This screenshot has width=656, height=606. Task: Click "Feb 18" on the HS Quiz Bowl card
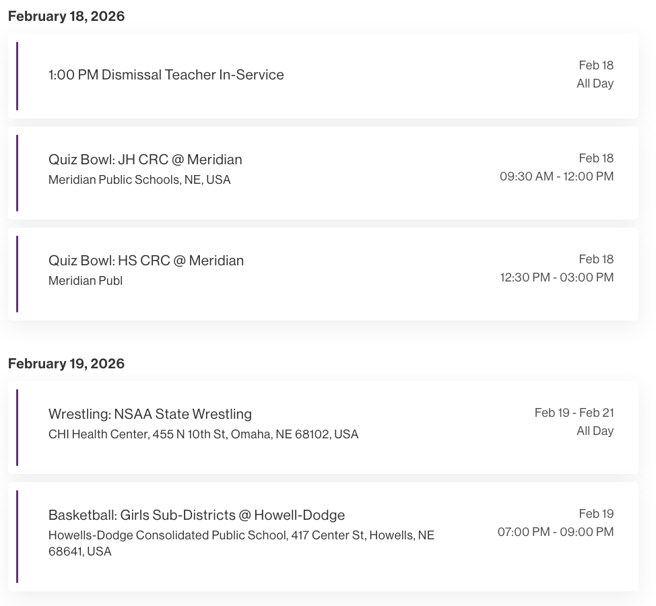[x=596, y=259]
